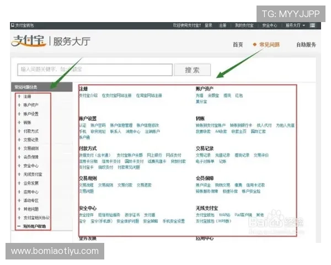This screenshot has height=265, width=331.
Task: Open 充值 link under 账户资产
Action: pyautogui.click(x=200, y=96)
